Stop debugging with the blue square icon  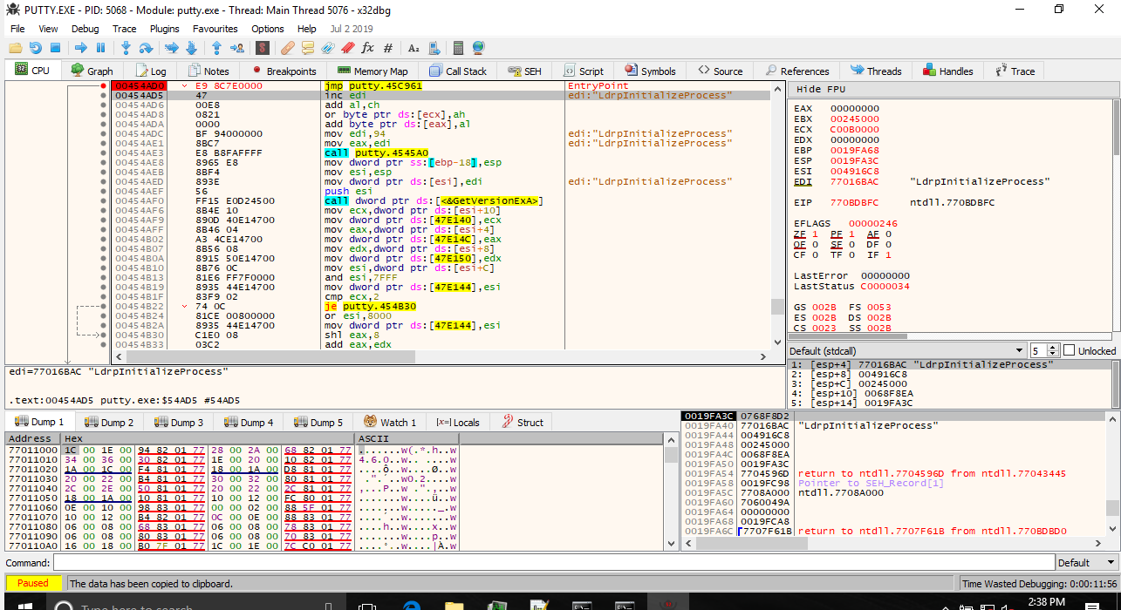[x=54, y=48]
